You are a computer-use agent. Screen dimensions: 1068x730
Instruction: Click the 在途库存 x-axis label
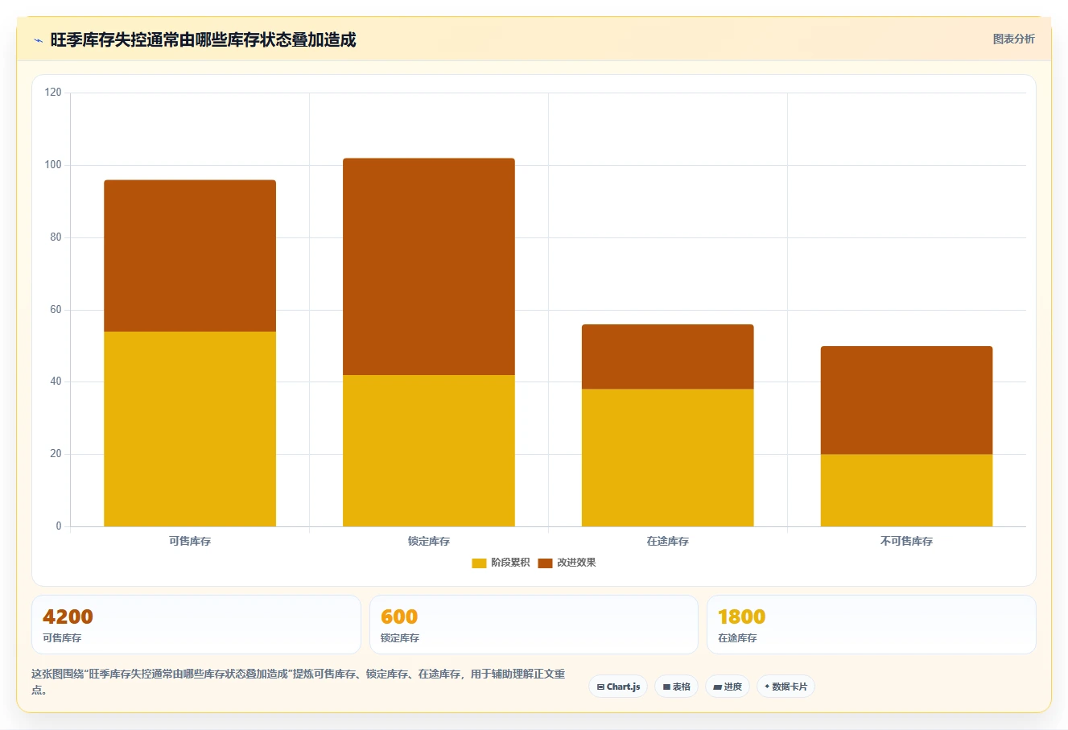(x=668, y=541)
